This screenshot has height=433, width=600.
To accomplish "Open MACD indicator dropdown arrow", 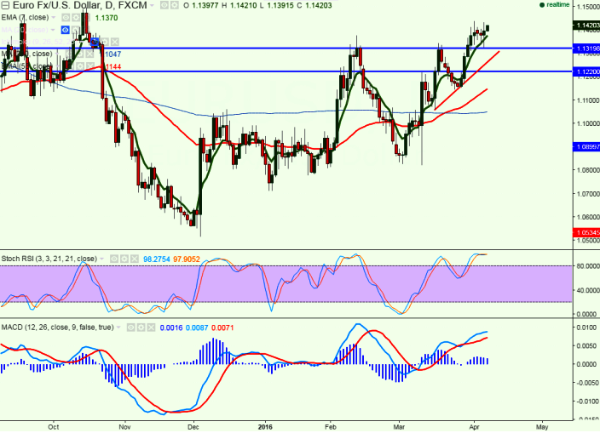I will coord(118,328).
